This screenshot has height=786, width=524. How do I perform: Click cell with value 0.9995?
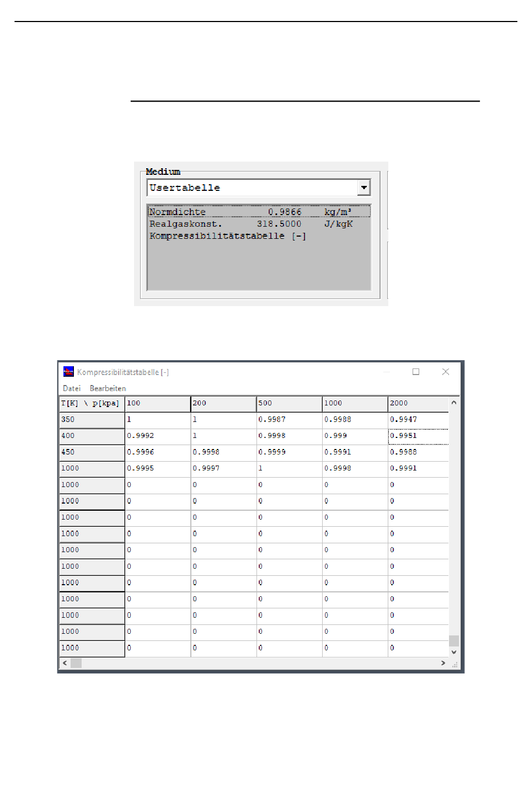coord(158,469)
